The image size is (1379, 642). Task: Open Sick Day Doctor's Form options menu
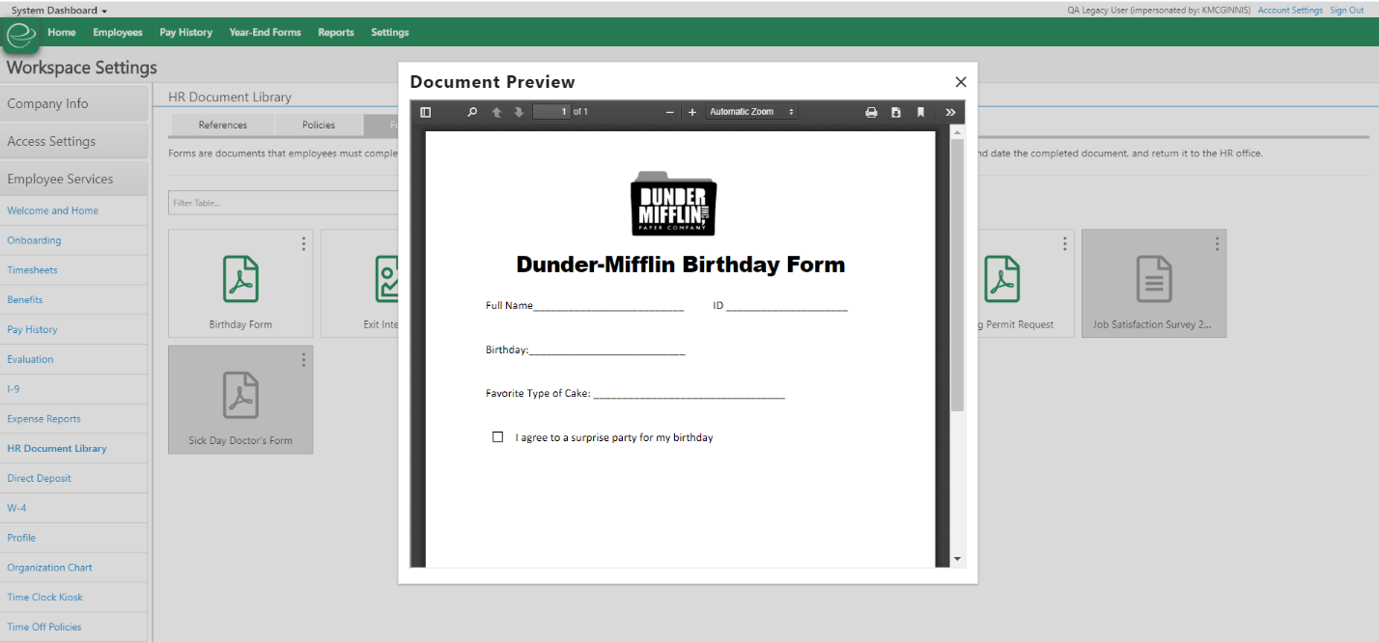[x=303, y=359]
